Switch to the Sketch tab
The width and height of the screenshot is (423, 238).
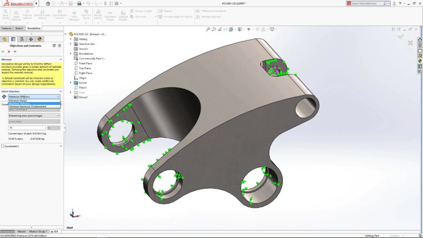point(19,28)
